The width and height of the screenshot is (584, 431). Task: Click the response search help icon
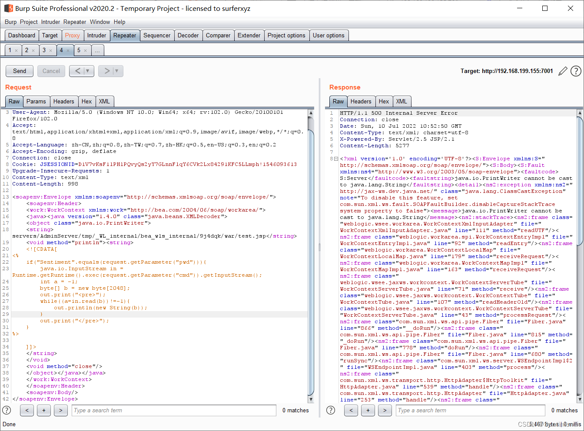(331, 410)
